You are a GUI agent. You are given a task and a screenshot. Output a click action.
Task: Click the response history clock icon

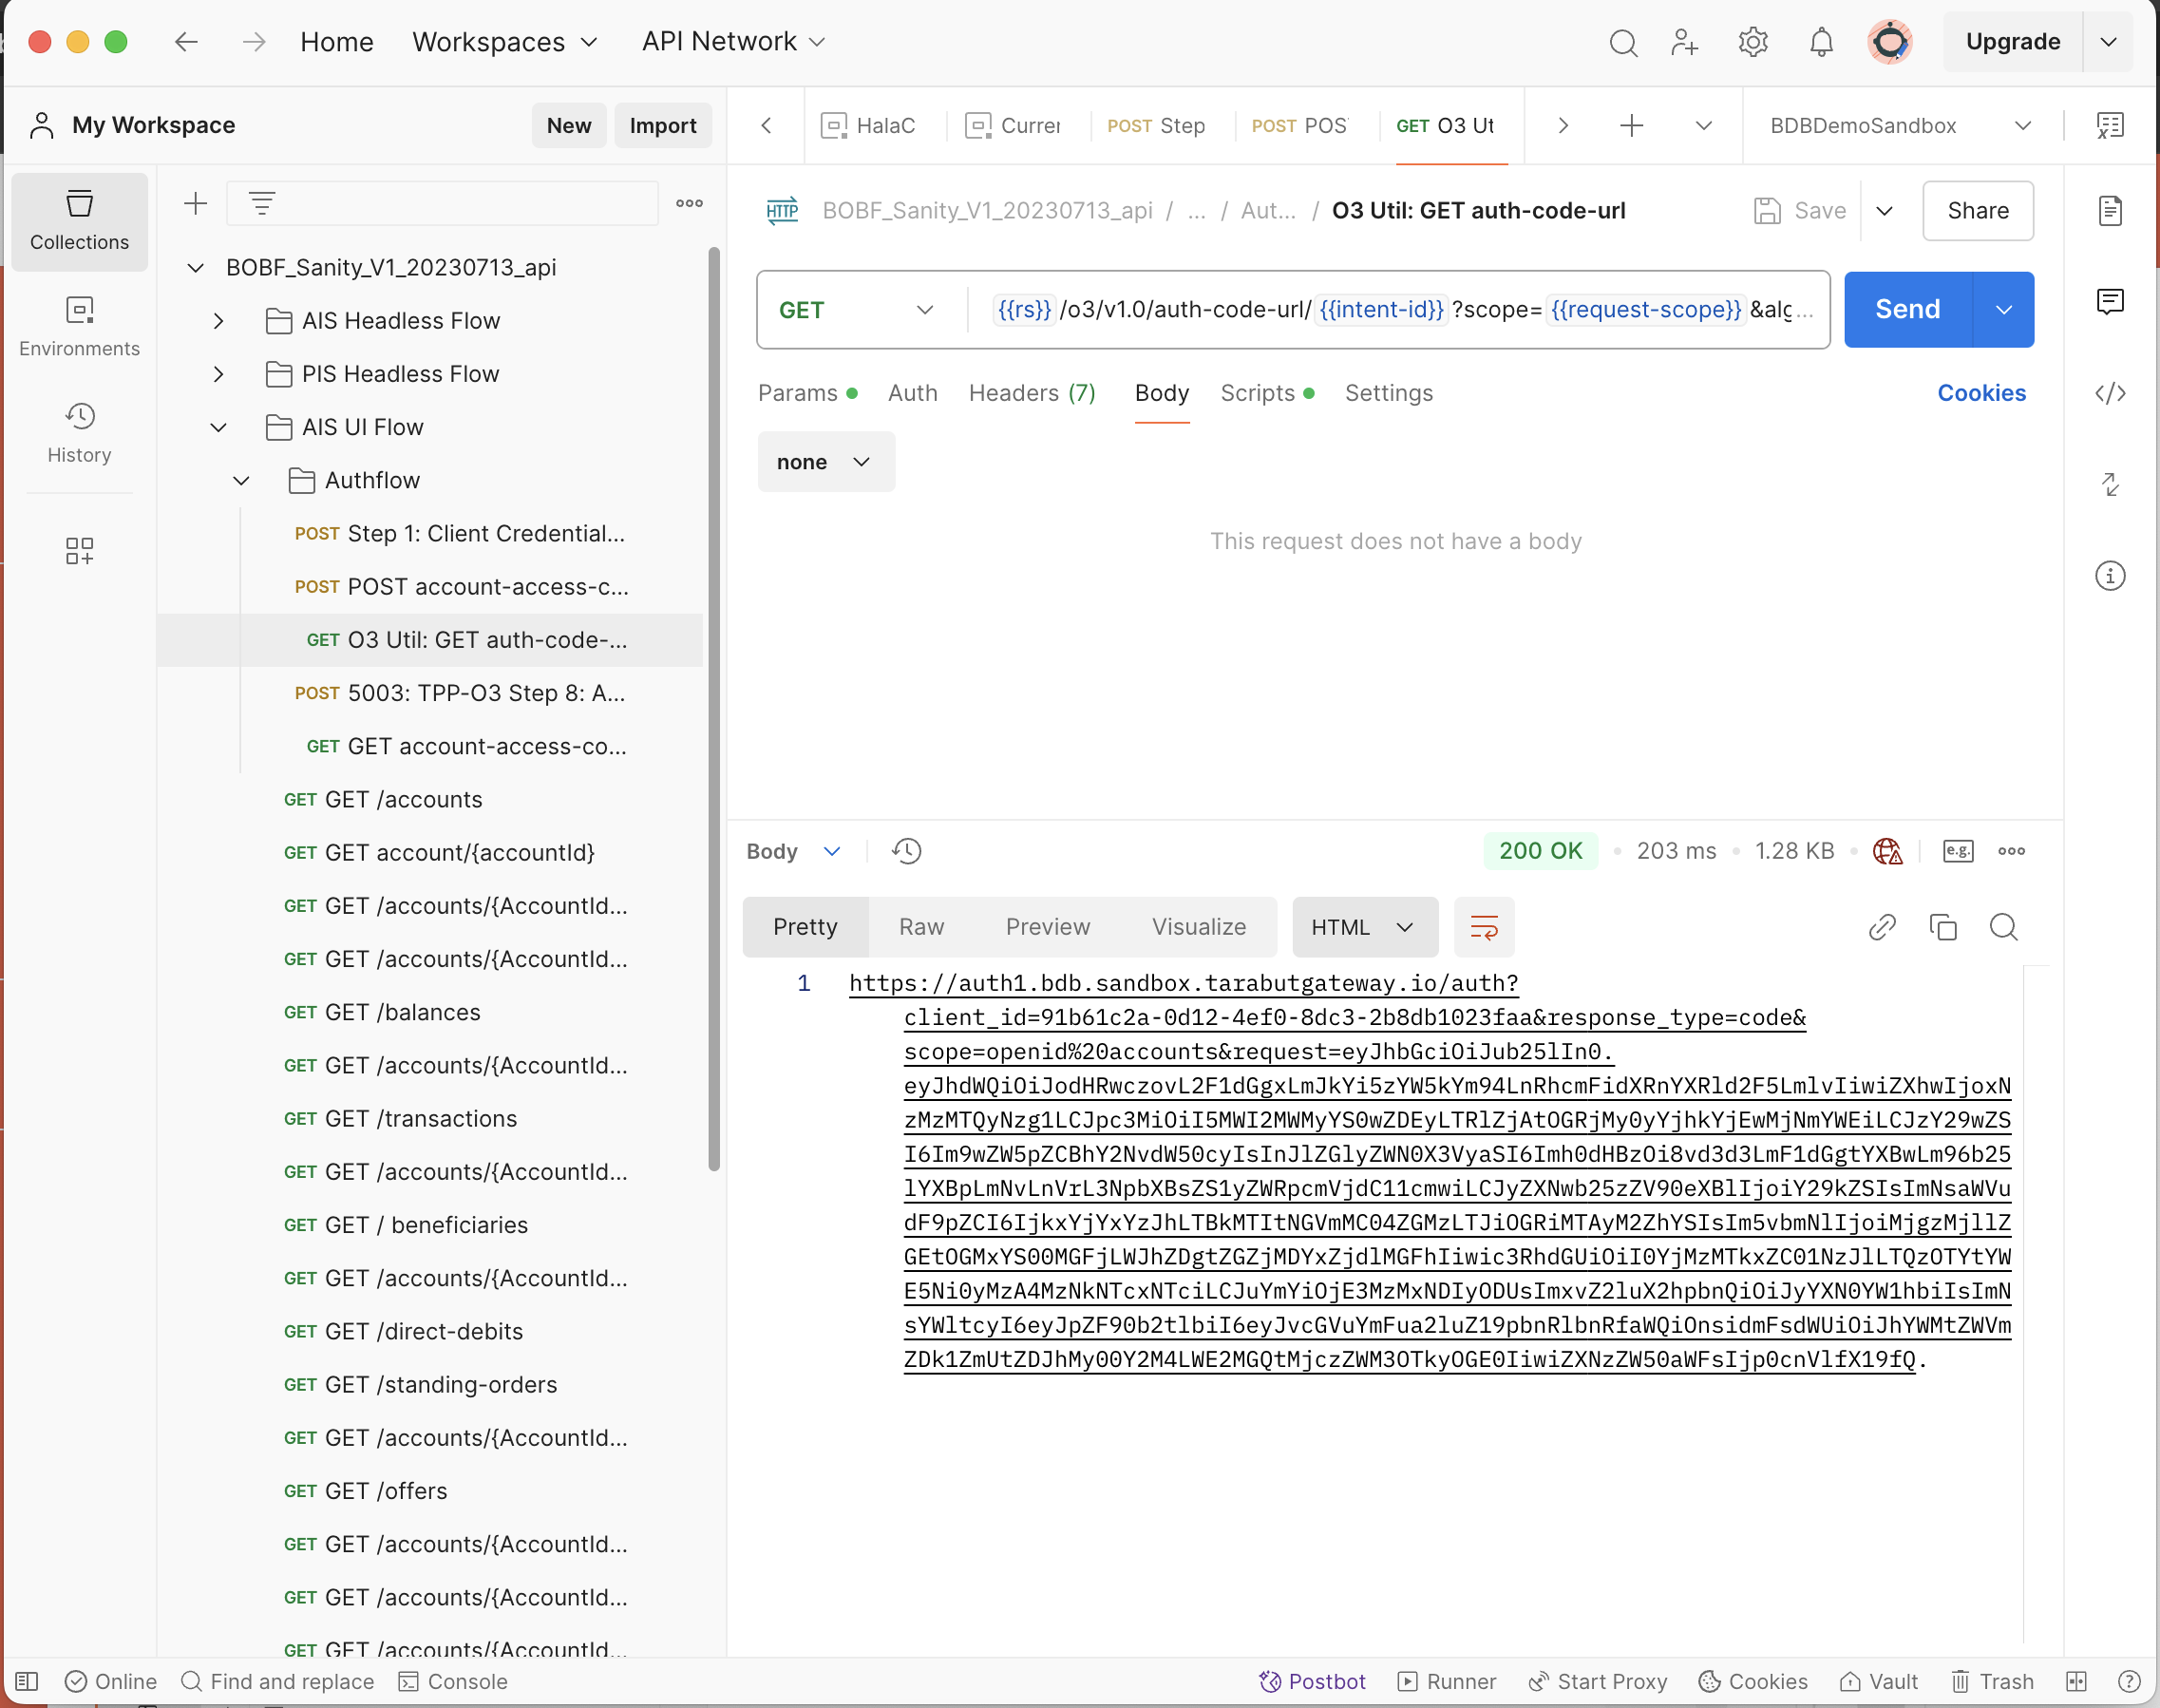pos(906,851)
